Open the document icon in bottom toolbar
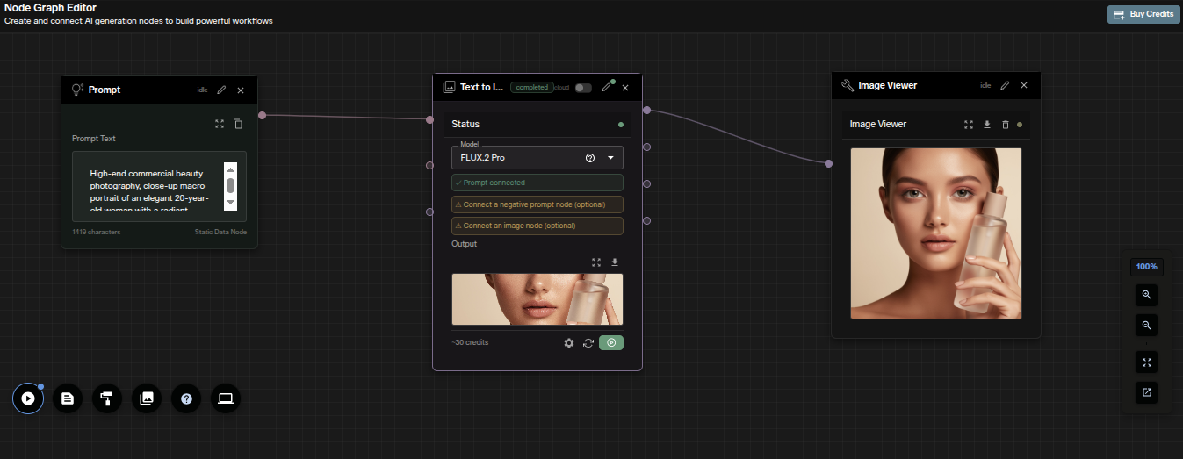 tap(68, 398)
